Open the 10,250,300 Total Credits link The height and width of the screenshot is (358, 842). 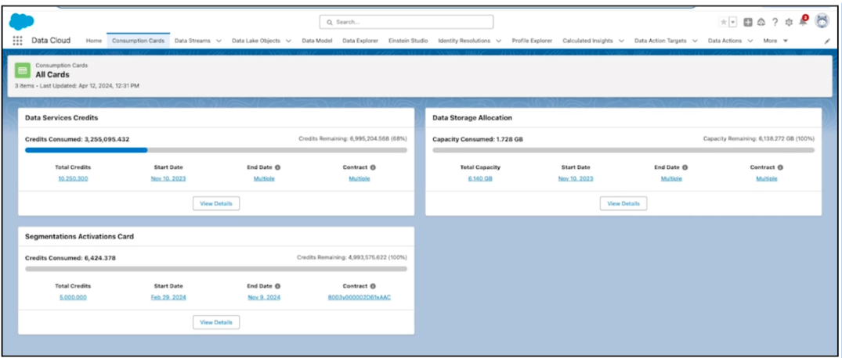pyautogui.click(x=73, y=178)
